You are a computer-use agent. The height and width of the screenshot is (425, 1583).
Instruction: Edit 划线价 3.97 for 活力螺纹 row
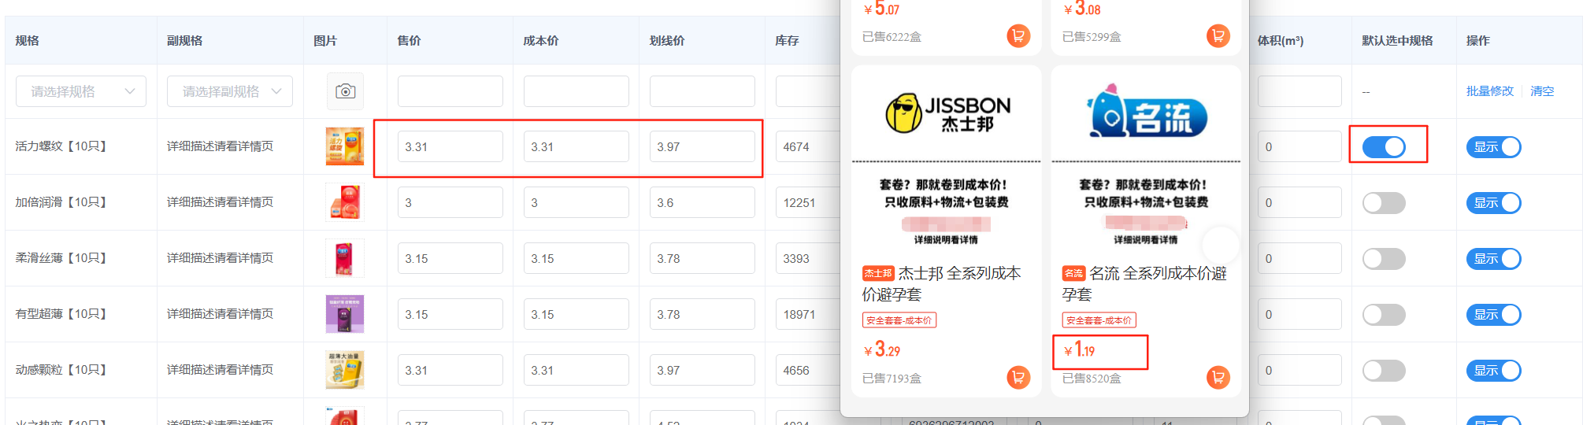tap(703, 147)
